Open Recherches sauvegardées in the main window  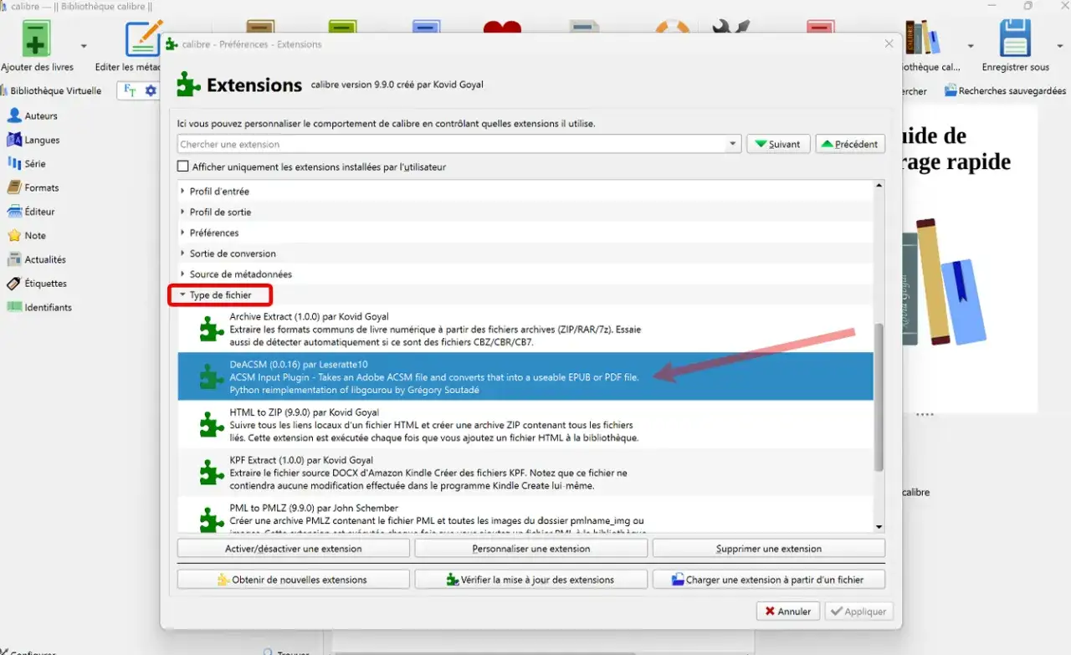click(x=1005, y=90)
